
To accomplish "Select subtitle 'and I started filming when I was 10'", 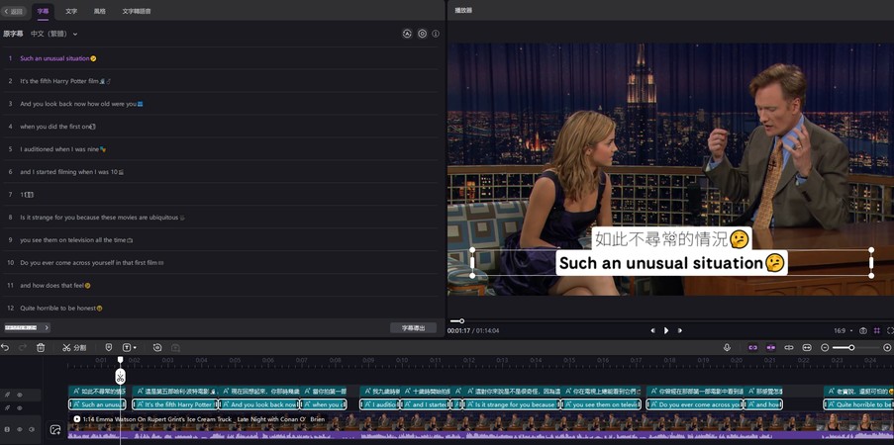I will [221, 171].
